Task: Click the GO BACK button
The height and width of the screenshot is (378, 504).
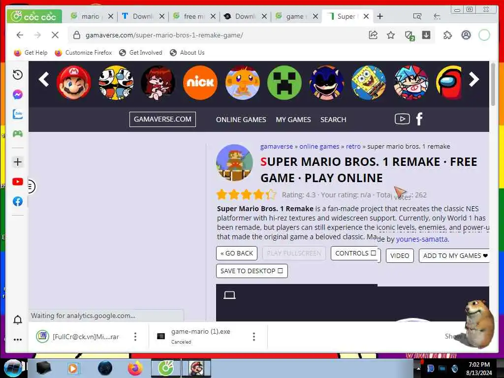Action: click(x=237, y=253)
